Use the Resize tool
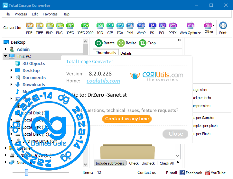This screenshot has width=233, height=179. (x=127, y=43)
